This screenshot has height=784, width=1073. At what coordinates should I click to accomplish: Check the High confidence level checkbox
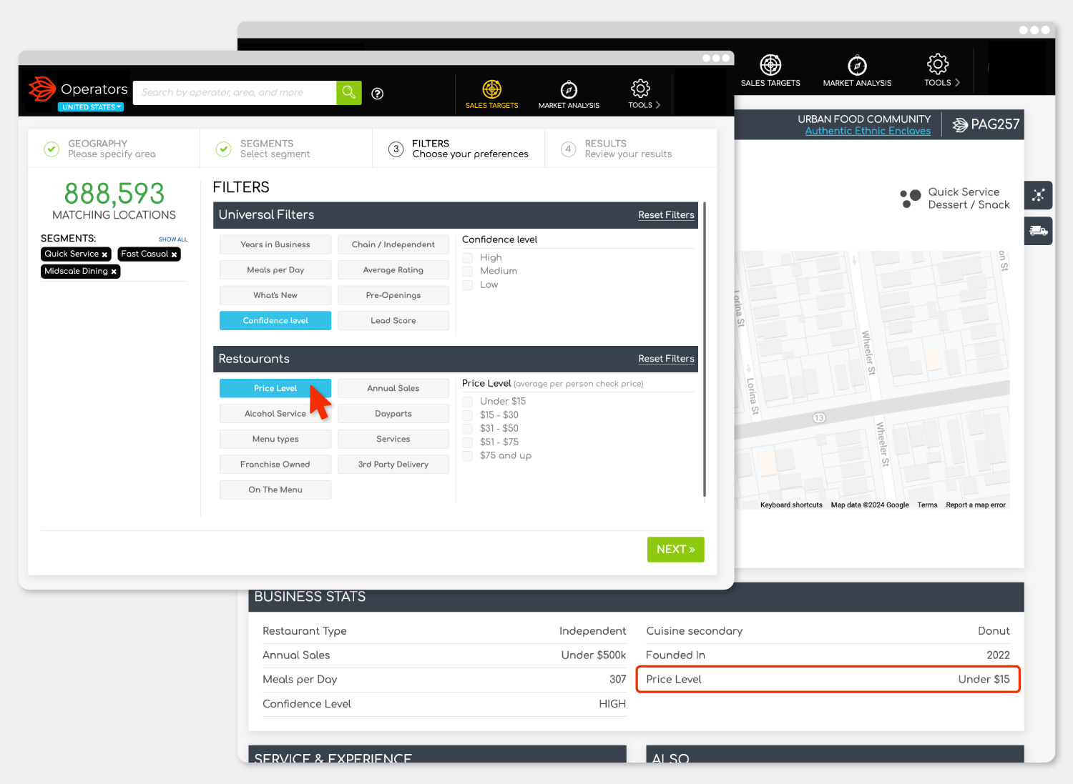(468, 257)
